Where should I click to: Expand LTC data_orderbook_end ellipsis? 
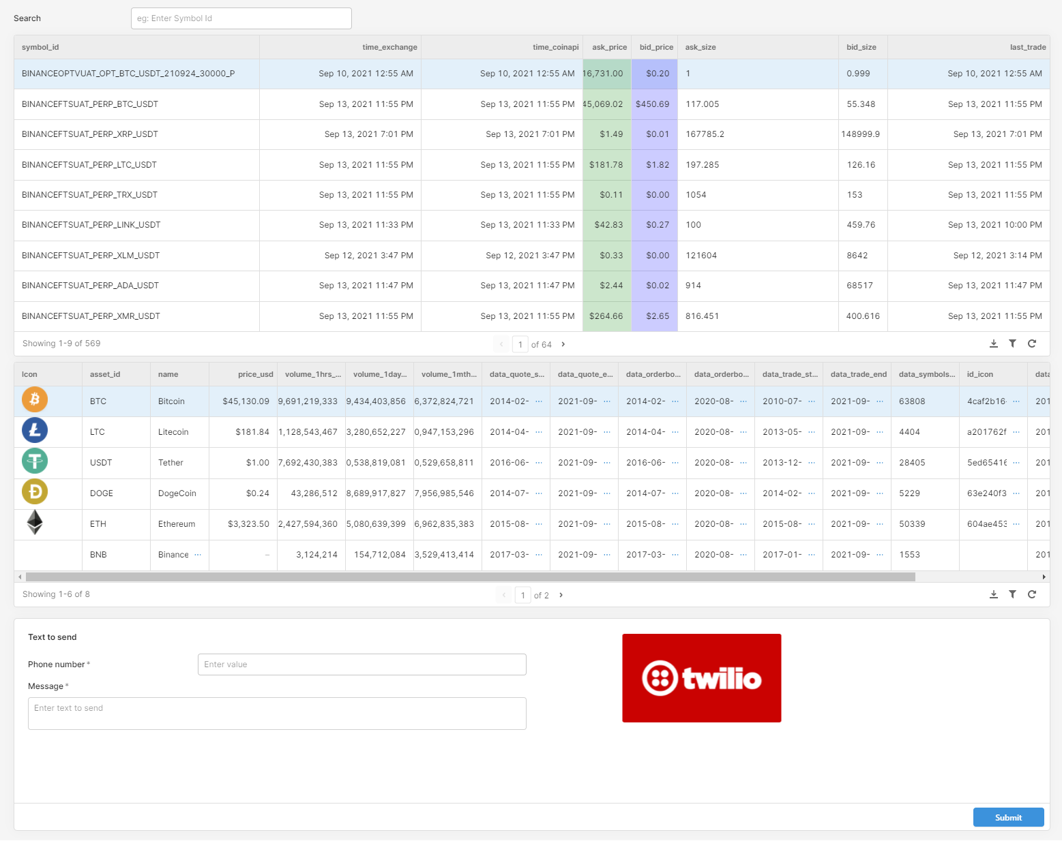click(743, 432)
